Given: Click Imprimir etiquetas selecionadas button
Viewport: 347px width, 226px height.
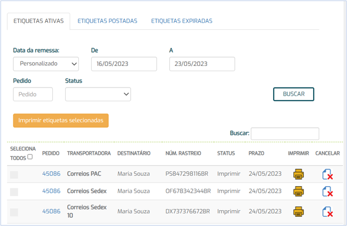Looking at the screenshot, I should click(61, 121).
